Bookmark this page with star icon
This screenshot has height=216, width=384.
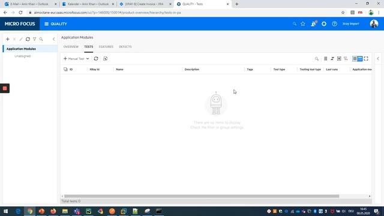pyautogui.click(x=343, y=13)
